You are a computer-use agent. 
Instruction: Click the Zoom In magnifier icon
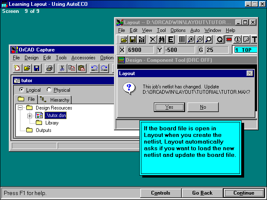[191, 39]
